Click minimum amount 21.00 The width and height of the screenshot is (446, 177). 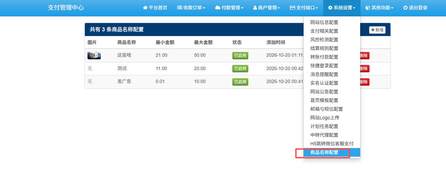tap(161, 55)
